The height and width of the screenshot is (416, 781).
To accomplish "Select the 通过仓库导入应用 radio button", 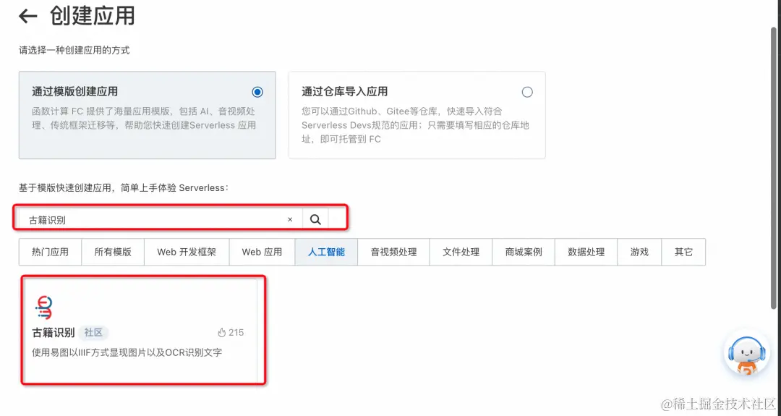I will [x=527, y=92].
